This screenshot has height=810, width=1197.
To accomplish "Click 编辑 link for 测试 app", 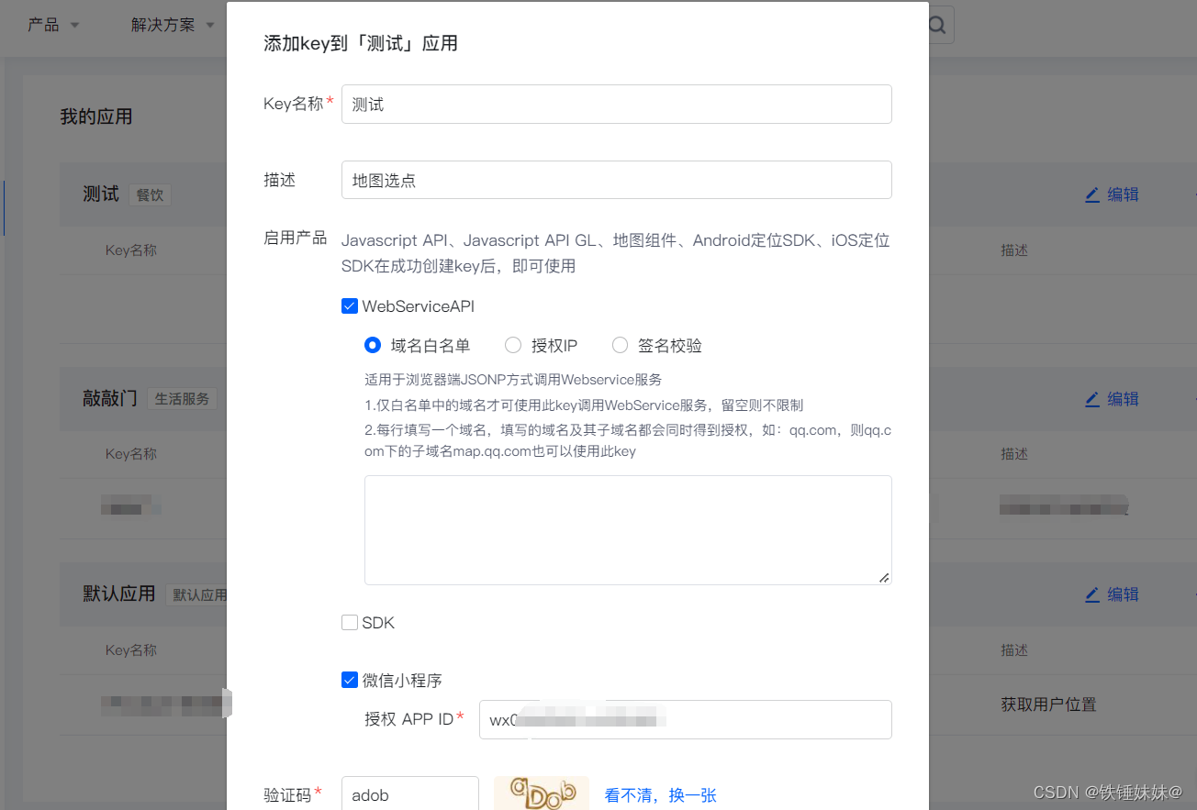I will coord(1123,194).
